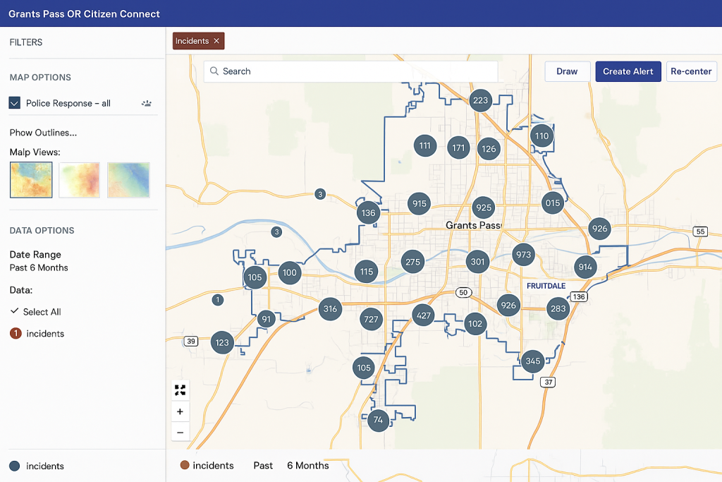
Task: Click brown incidents legend dot below map
Action: (x=185, y=465)
